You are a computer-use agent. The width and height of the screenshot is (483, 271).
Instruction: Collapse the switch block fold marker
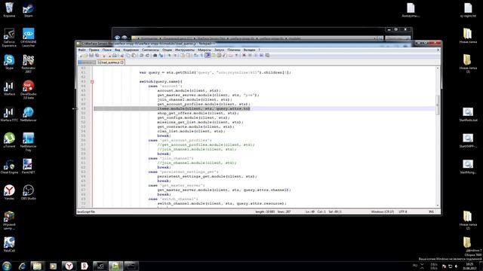92,82
